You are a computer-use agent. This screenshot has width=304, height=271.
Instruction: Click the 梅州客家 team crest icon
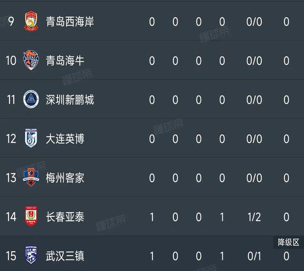click(30, 178)
